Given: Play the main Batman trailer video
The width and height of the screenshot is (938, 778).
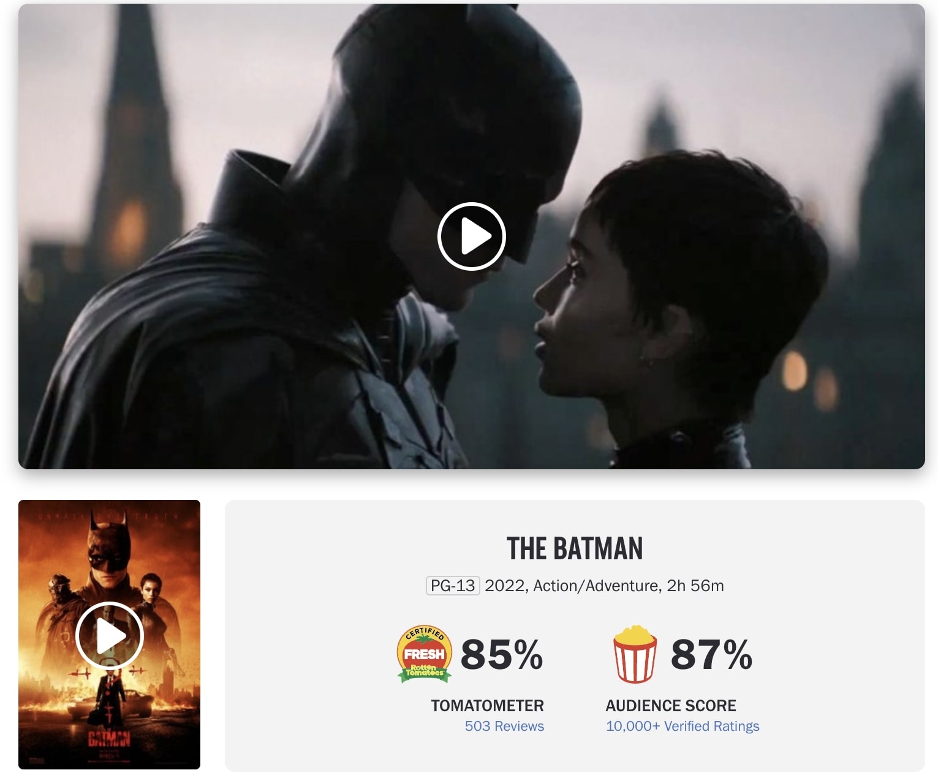Looking at the screenshot, I should click(471, 236).
